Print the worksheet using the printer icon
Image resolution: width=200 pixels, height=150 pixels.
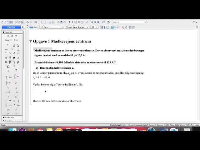11,22
